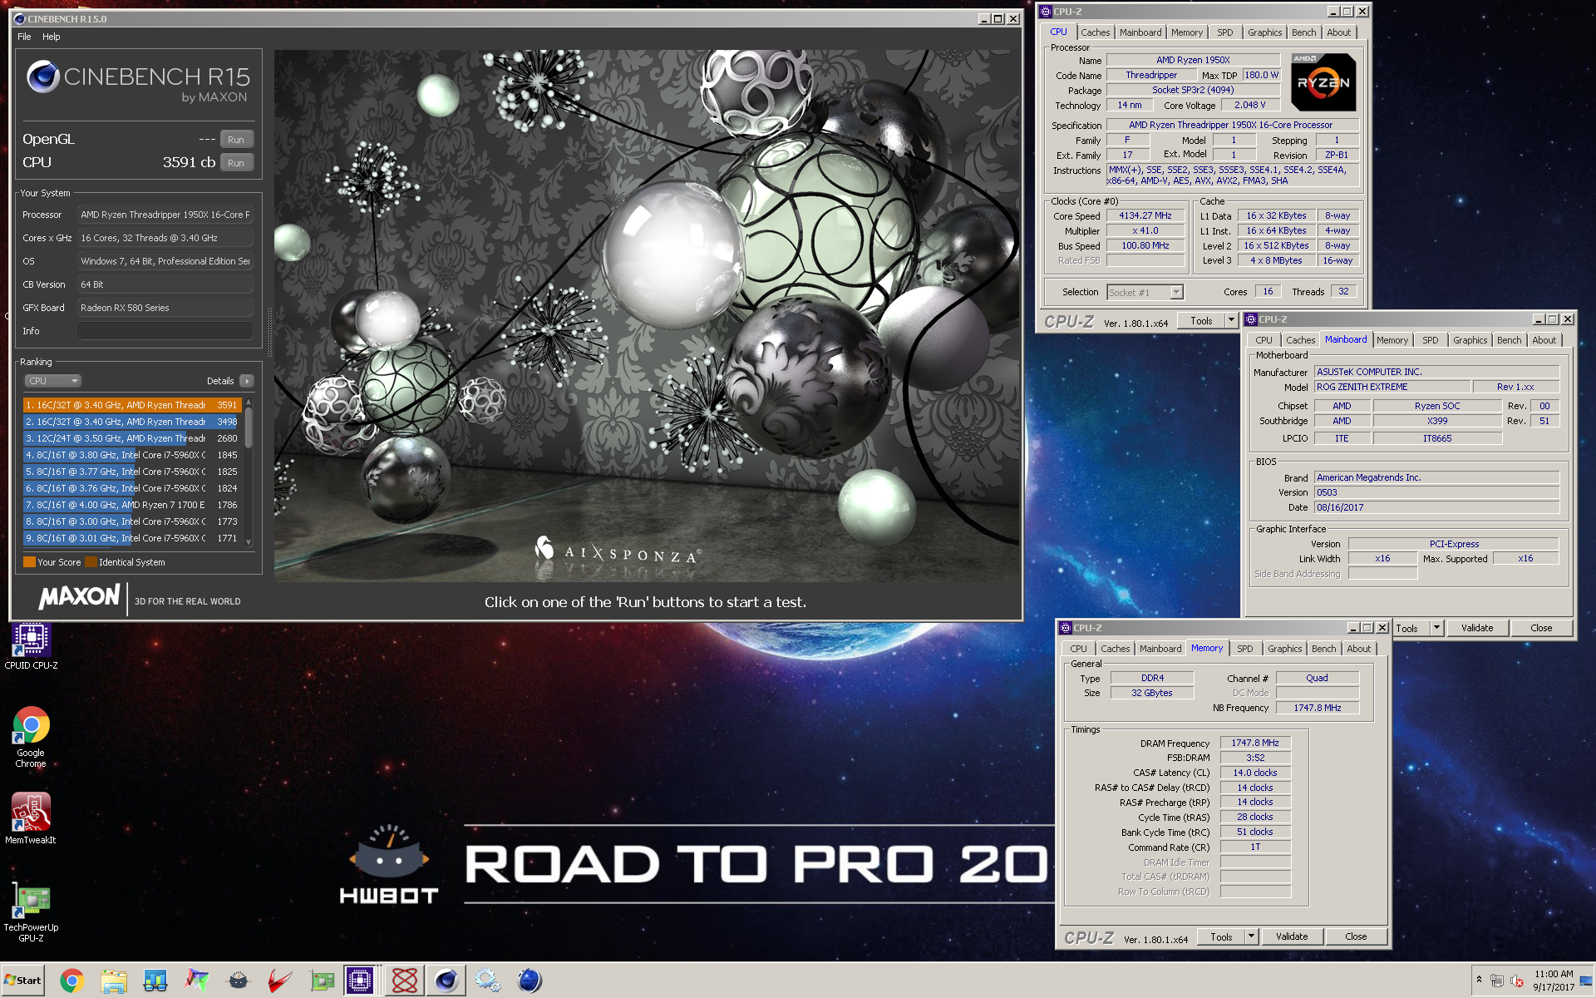1596x998 pixels.
Task: Click the colorful triangular taskbar icon
Action: (x=196, y=981)
